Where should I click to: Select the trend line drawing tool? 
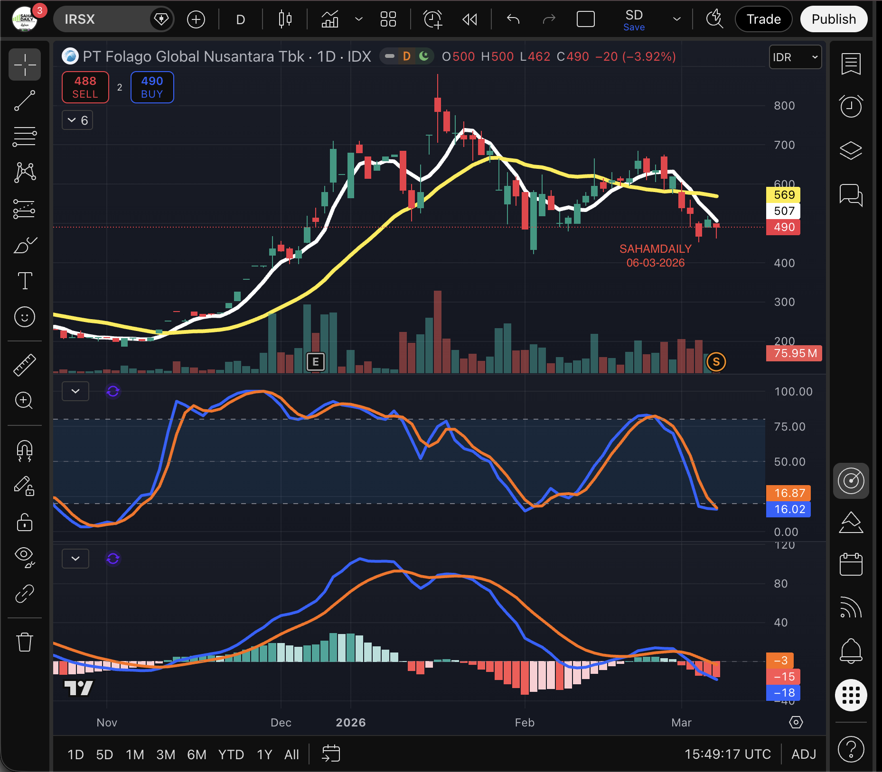(x=25, y=101)
